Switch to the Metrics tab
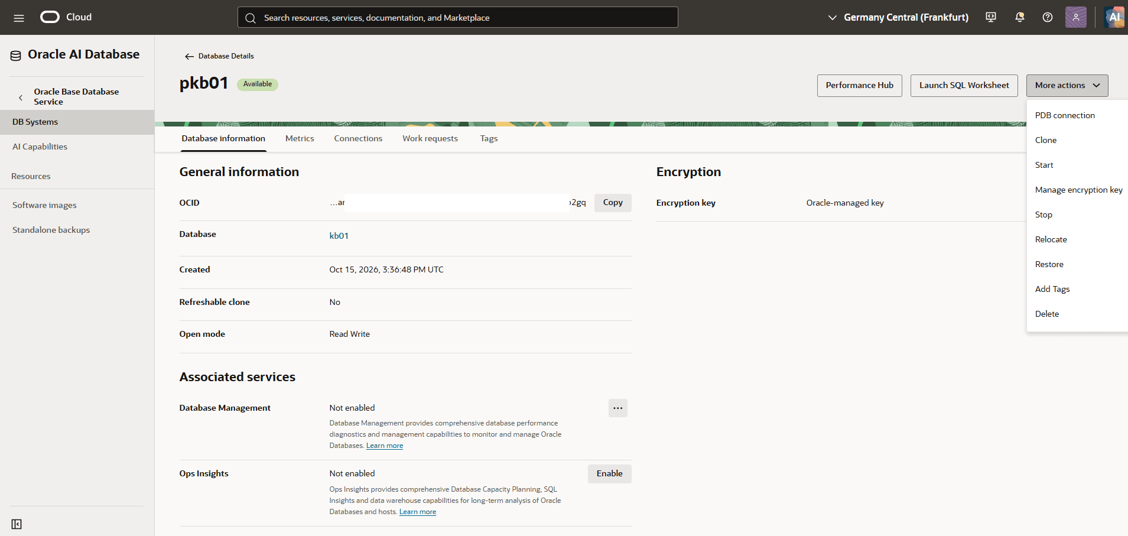 (x=300, y=138)
